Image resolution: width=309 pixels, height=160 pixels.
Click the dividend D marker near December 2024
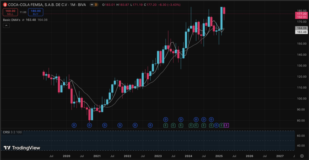(x=216, y=125)
